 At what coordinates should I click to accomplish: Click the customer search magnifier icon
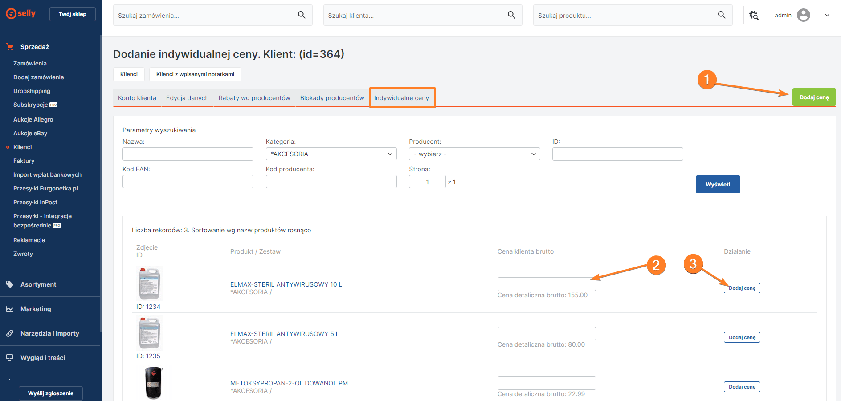pos(511,15)
